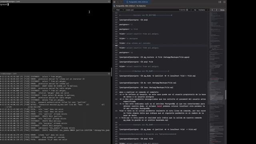
Task: Jump to the next search match
Action: point(217,10)
